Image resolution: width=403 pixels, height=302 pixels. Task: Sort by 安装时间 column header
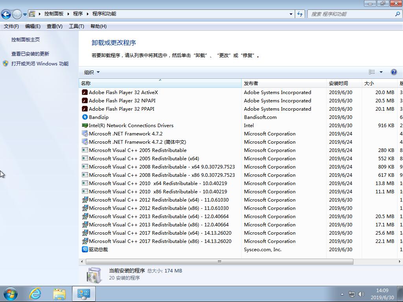tap(344, 83)
